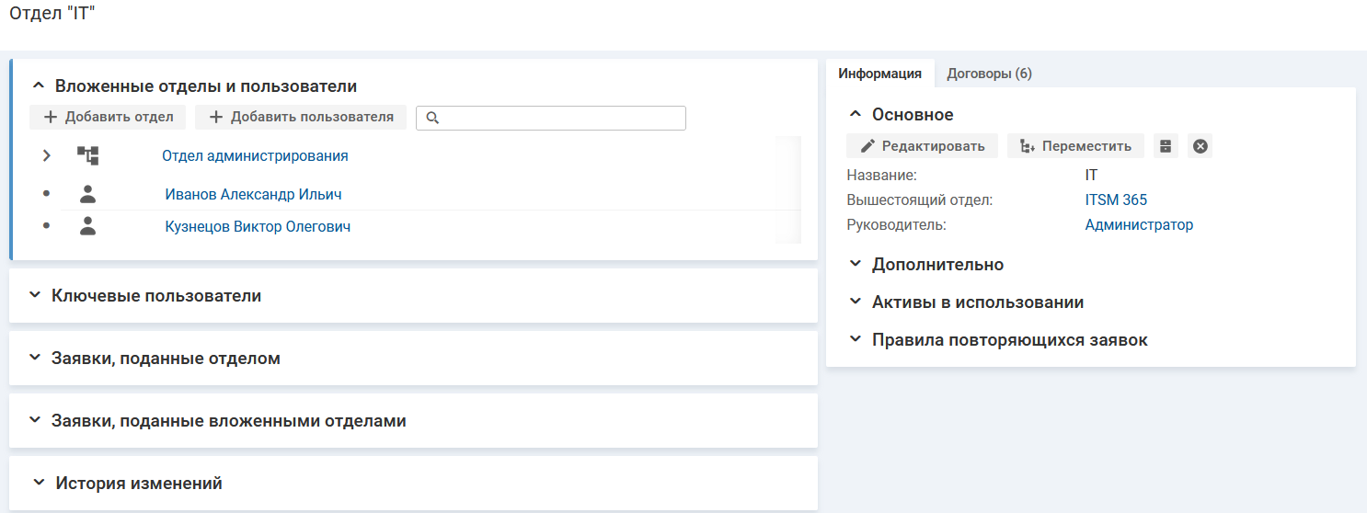Screen dimensions: 1367x513
Task: Expand the Ключевые пользователи section
Action: (x=35, y=296)
